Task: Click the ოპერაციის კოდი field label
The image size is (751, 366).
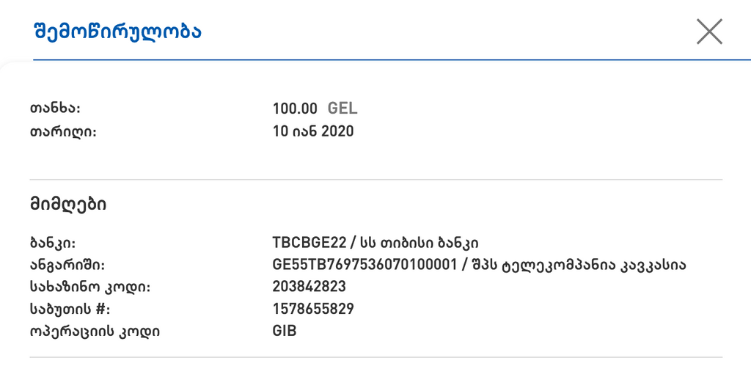Action: pos(94,331)
